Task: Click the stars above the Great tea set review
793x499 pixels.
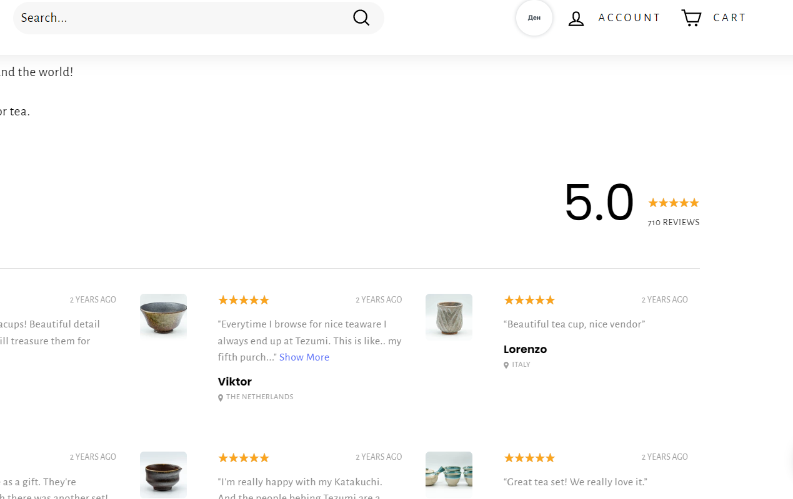Action: coord(529,458)
